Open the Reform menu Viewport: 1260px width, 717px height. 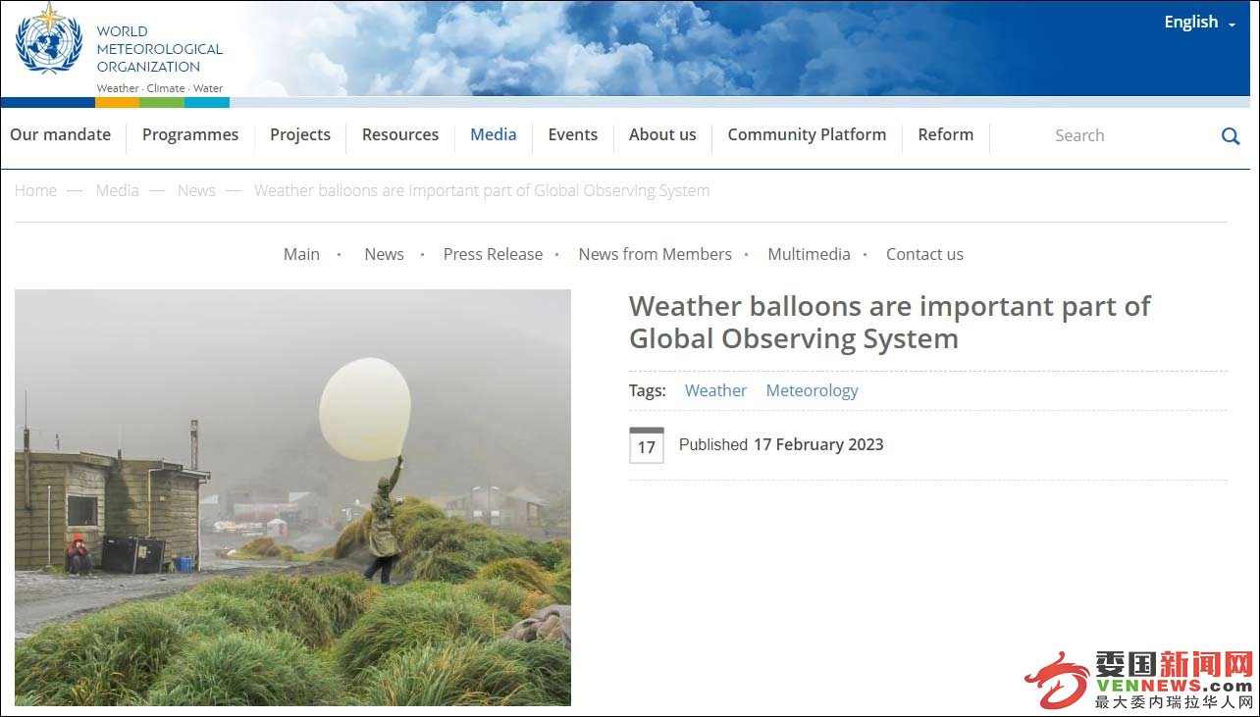point(946,134)
